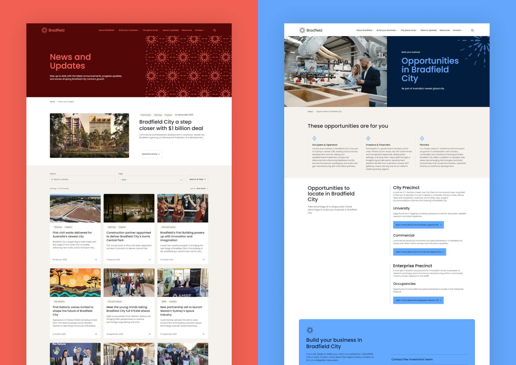Open the Topic Any dropdown

[151, 179]
